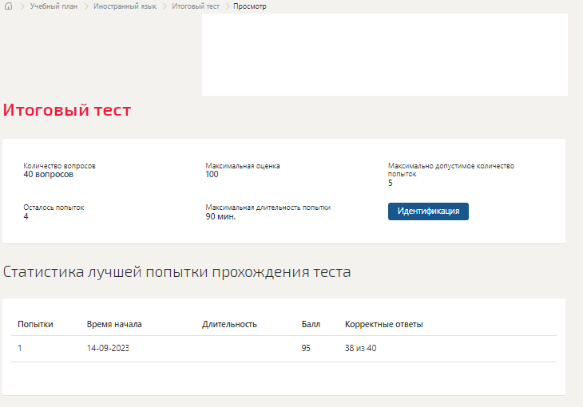
Task: Open the home icon in breadcrumbs
Action: pyautogui.click(x=8, y=6)
